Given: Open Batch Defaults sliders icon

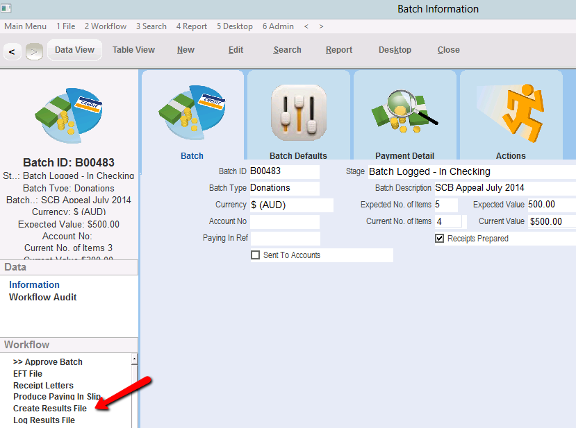Looking at the screenshot, I should coord(298,112).
